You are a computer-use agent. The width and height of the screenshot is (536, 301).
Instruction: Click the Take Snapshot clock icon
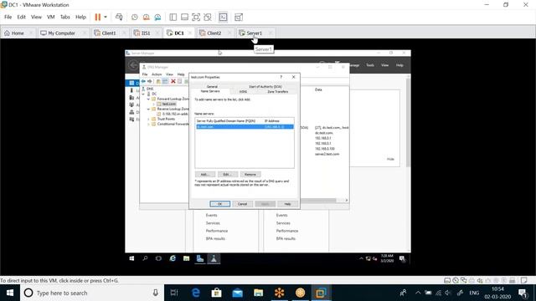pos(135,17)
